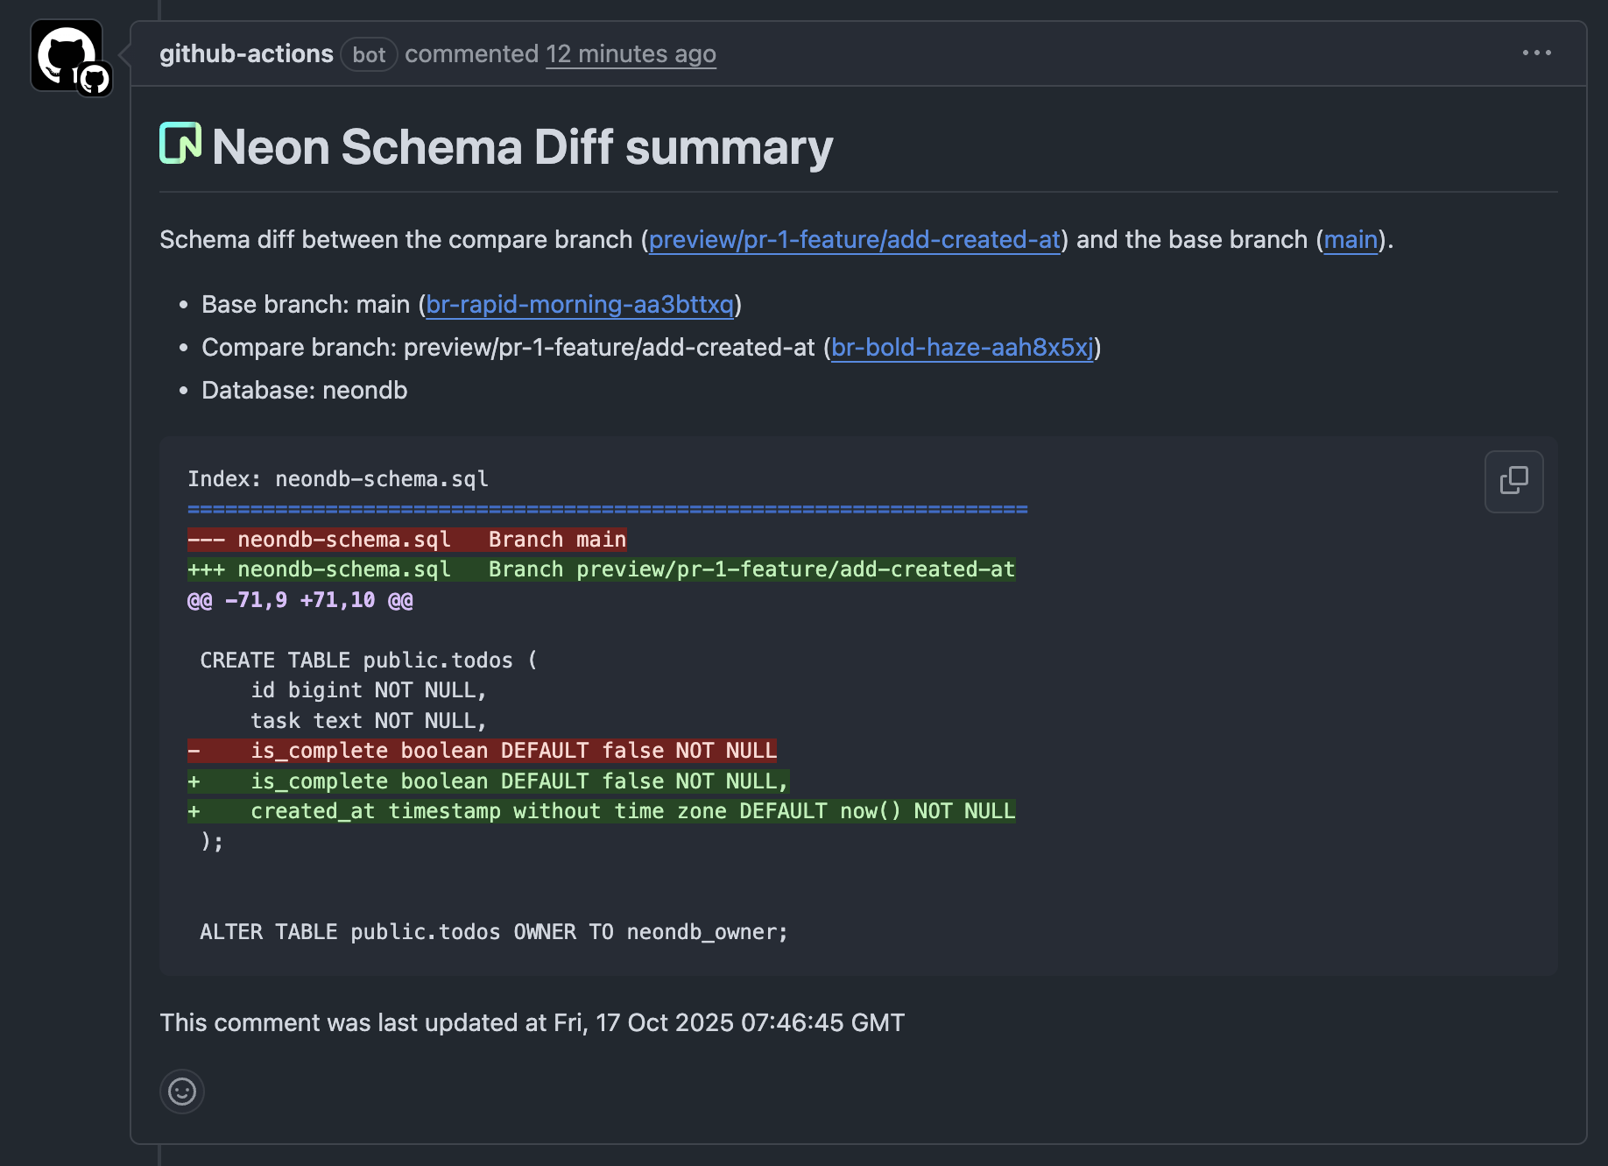Click the 'ALTER TABLE public.todos OWNER TO' line
The height and width of the screenshot is (1166, 1608).
tap(494, 932)
